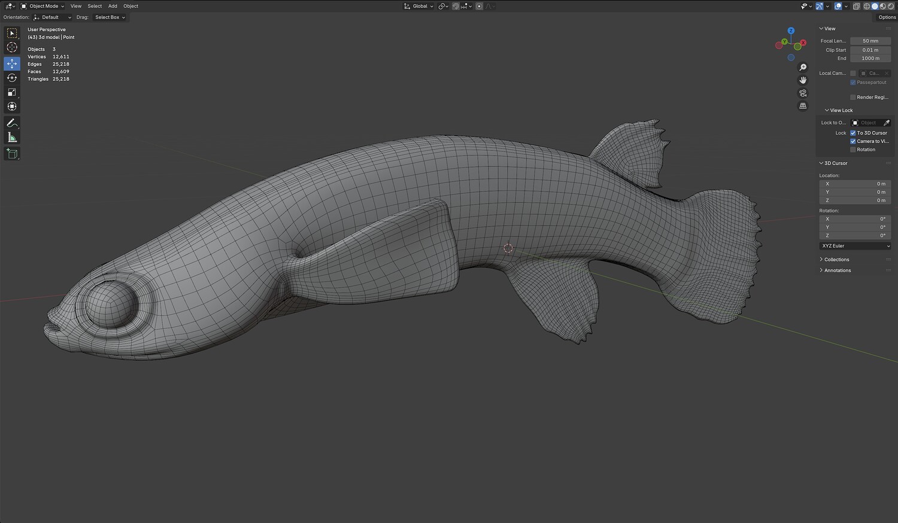Open the Add menu
This screenshot has height=523, width=898.
(x=113, y=6)
